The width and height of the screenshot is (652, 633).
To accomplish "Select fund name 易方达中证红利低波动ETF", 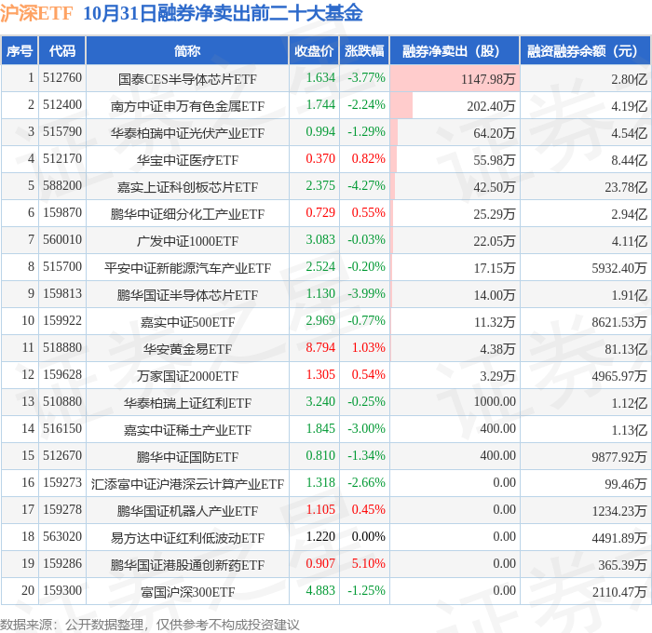I will (187, 538).
